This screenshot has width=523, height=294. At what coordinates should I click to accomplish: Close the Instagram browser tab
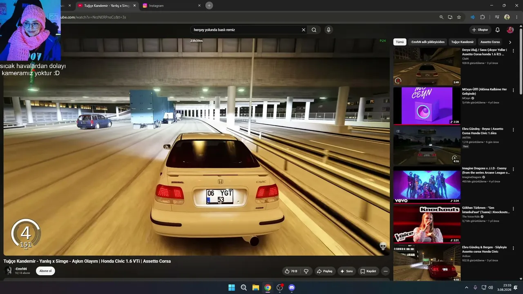point(199,6)
